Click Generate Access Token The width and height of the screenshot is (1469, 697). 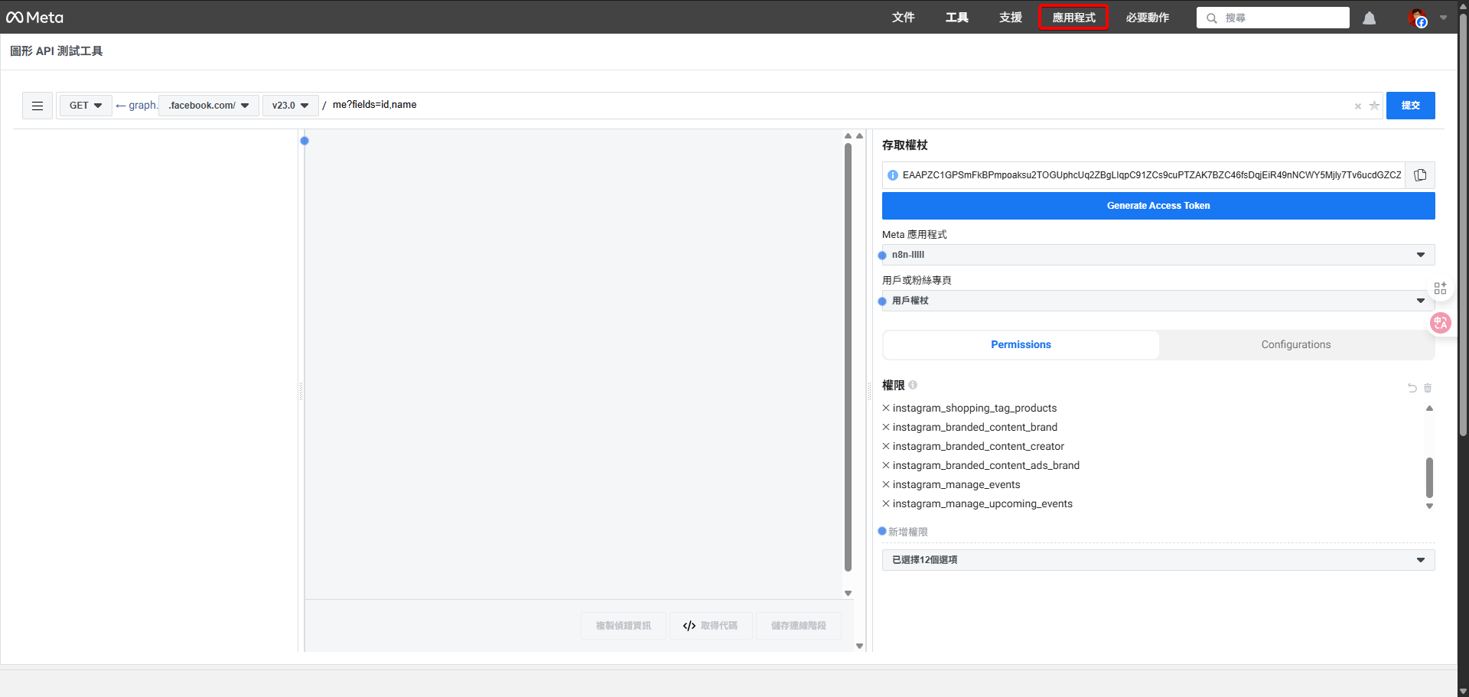1158,205
